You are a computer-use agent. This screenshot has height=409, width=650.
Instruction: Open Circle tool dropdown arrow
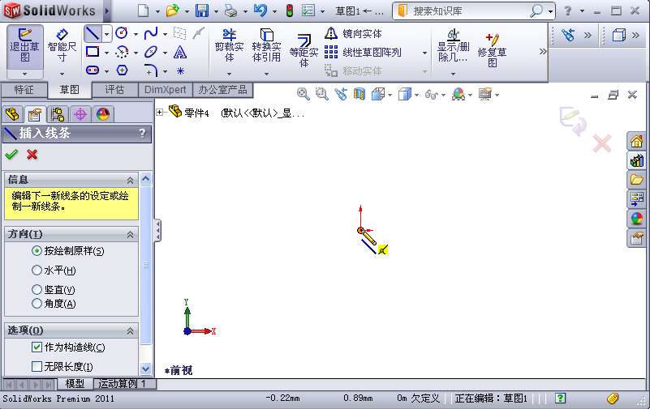click(x=136, y=34)
